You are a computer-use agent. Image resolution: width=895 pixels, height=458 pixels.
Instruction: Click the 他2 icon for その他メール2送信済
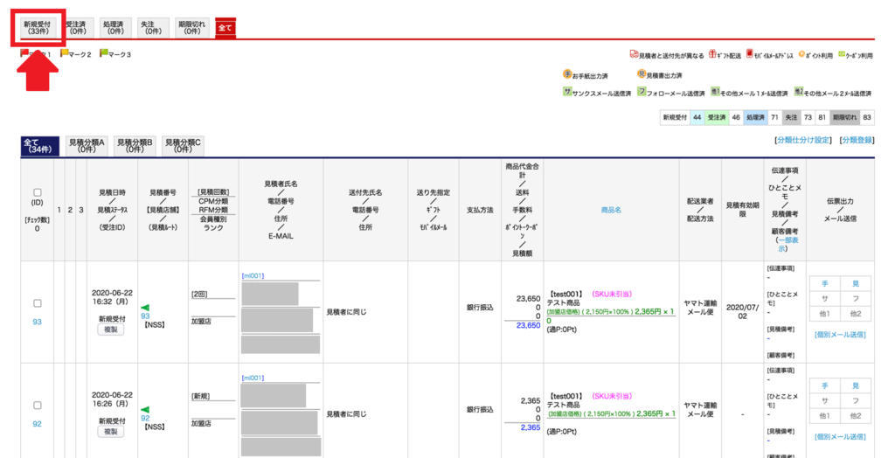point(799,92)
